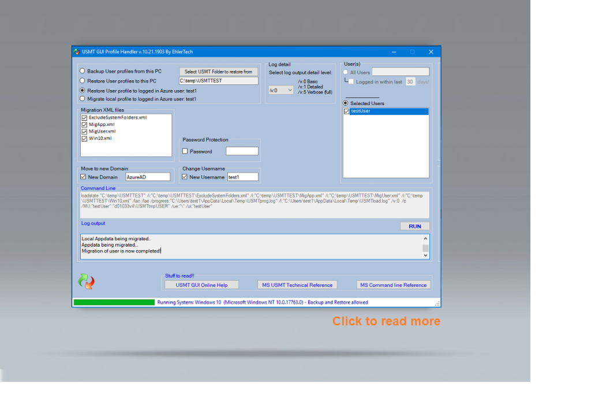Click the USMT GUI Profile Handler title bar icon
591x402 pixels.
click(76, 51)
